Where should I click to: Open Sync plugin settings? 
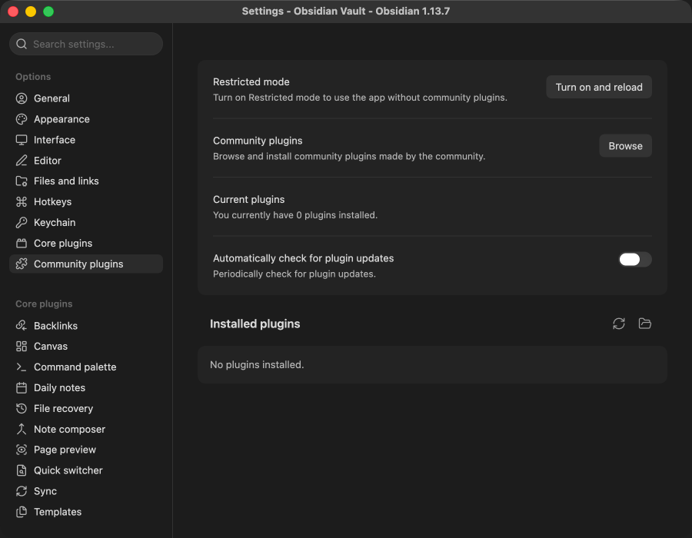point(86,491)
